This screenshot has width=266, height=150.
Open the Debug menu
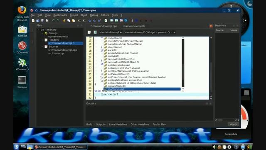point(94,15)
